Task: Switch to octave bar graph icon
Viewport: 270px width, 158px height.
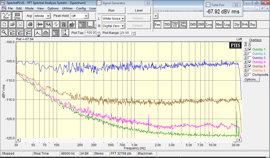Action: (x=46, y=32)
